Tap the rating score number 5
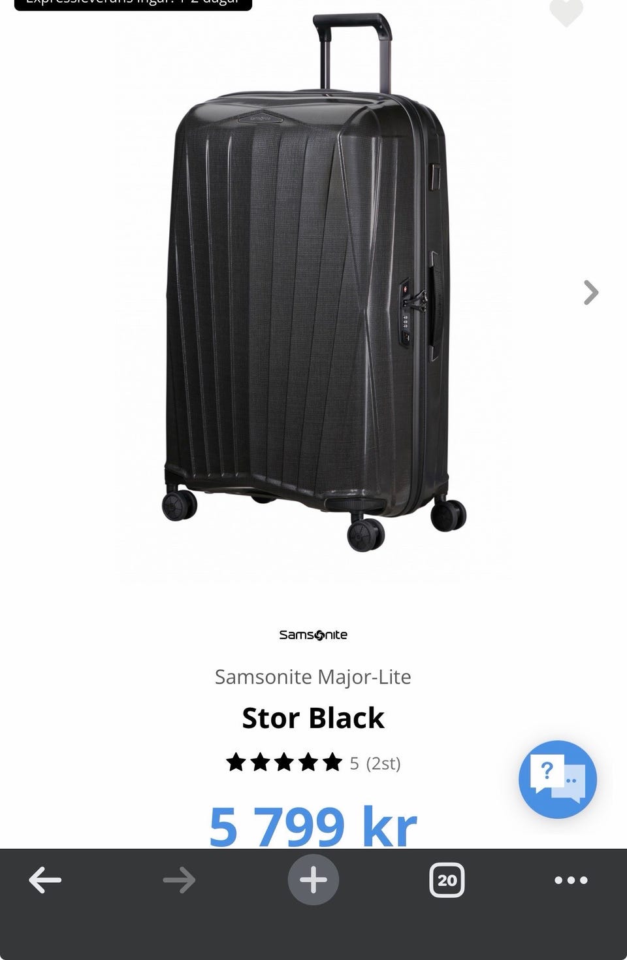This screenshot has height=960, width=627. [x=354, y=763]
